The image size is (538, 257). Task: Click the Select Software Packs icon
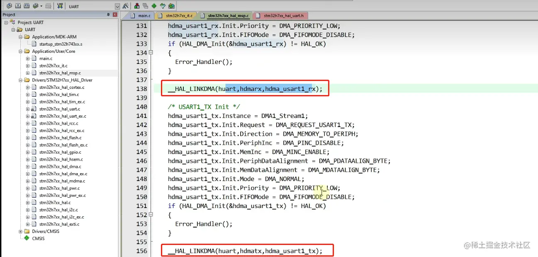[163, 6]
